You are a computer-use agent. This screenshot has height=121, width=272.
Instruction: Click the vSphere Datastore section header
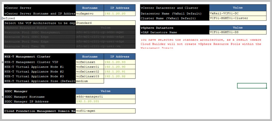tap(175, 28)
